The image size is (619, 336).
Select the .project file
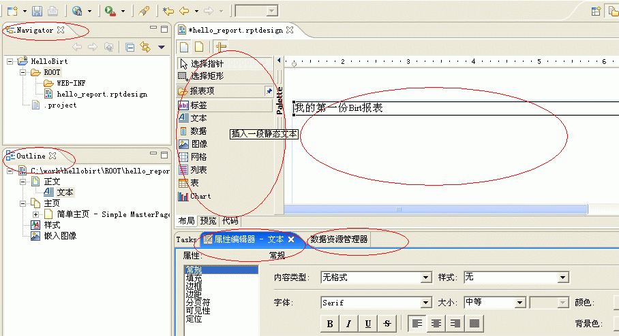[54, 105]
